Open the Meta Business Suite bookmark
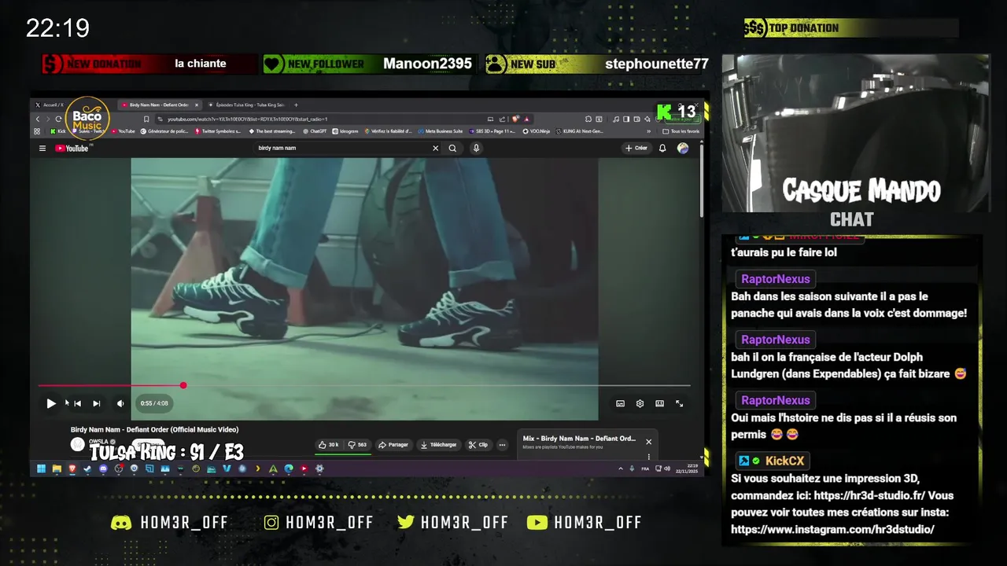Viewport: 1007px width, 566px height. coord(441,131)
